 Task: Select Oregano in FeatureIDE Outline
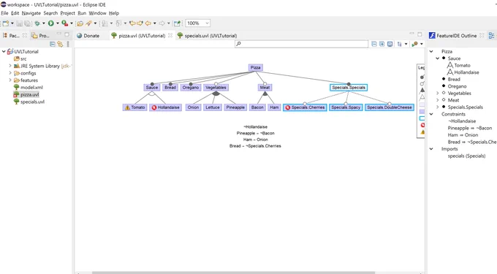(457, 86)
